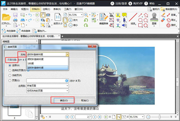Go to first page in bottom navigation

[x=67, y=117]
